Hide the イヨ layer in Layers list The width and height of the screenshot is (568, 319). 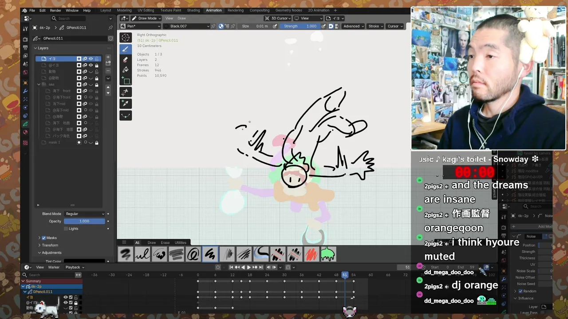[91, 58]
